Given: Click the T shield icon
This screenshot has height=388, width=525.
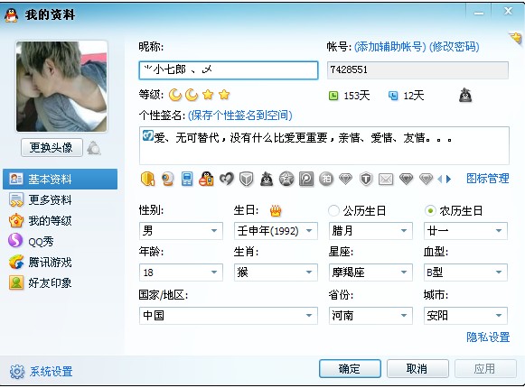Looking at the screenshot, I should (366, 179).
